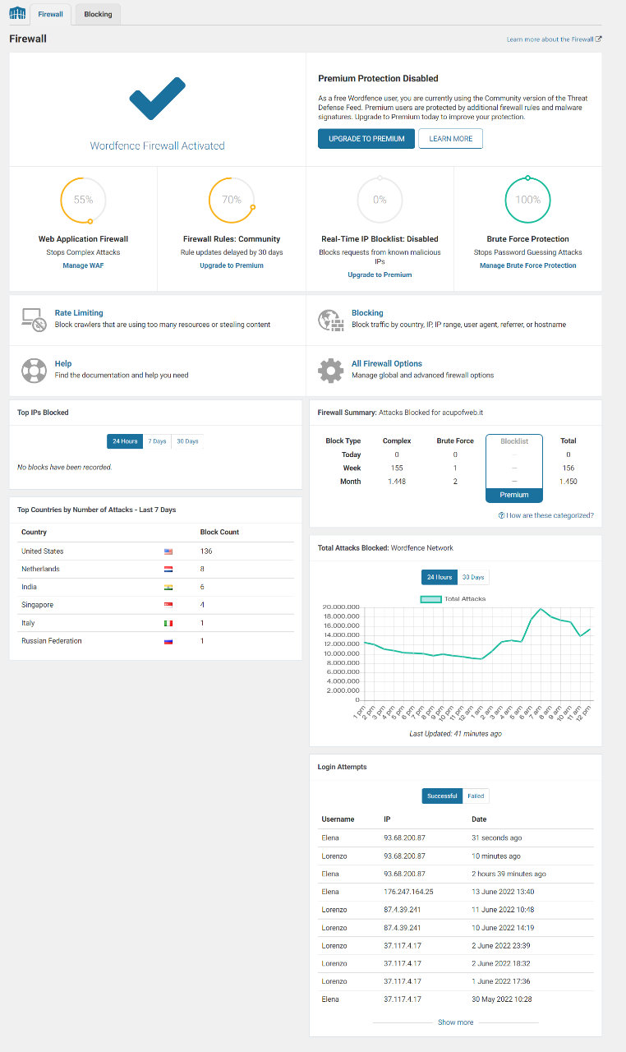Click the Brute Force Protection 100% circle
This screenshot has height=1052, width=626.
coord(527,200)
